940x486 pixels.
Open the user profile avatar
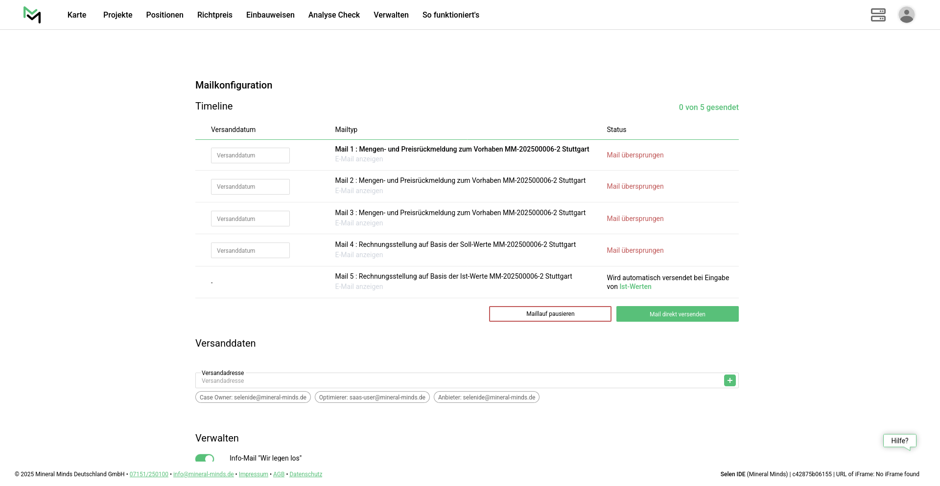click(906, 15)
